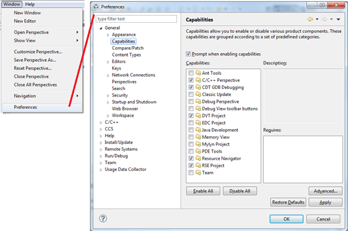Check the Java Development checkbox

click(191, 130)
